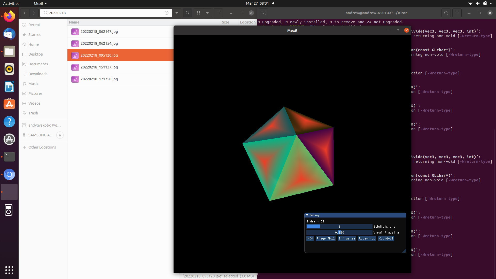
Task: Open view options dropdown arrow
Action: [207, 13]
